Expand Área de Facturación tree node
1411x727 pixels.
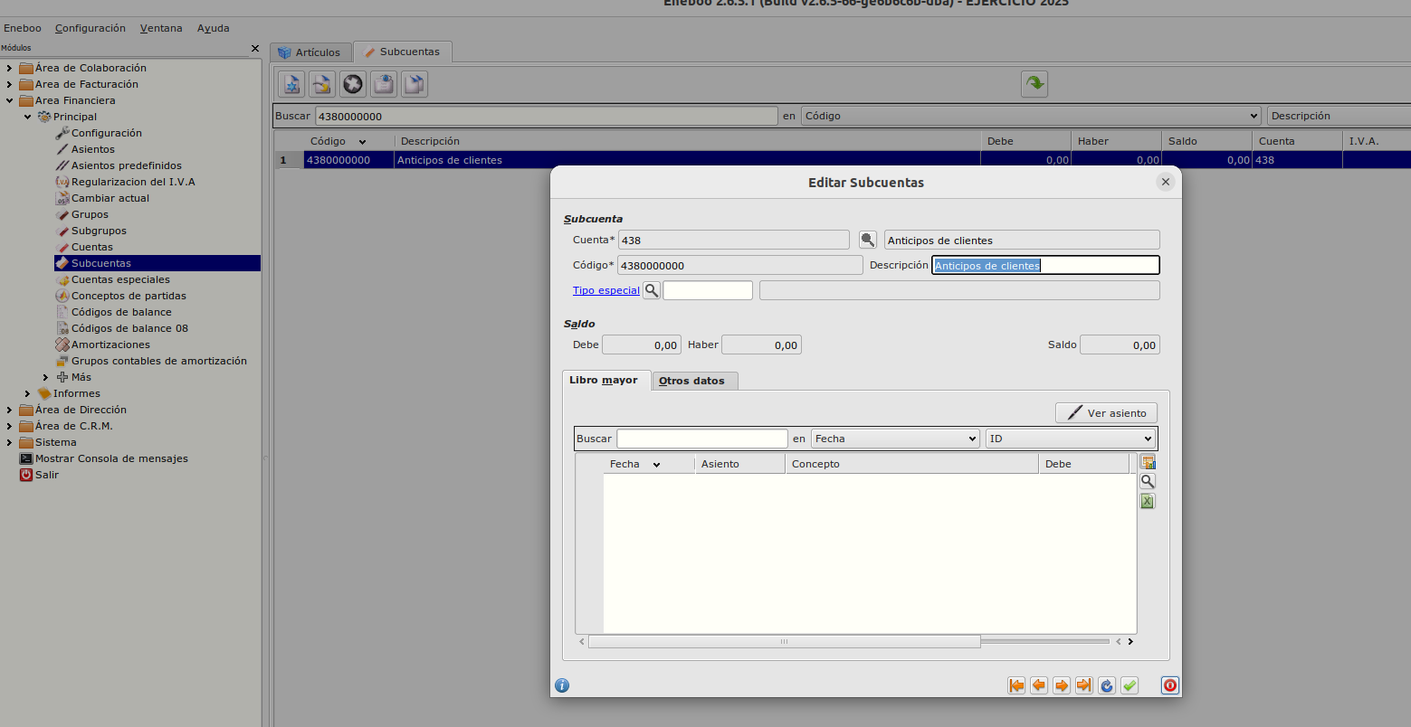[x=9, y=84]
